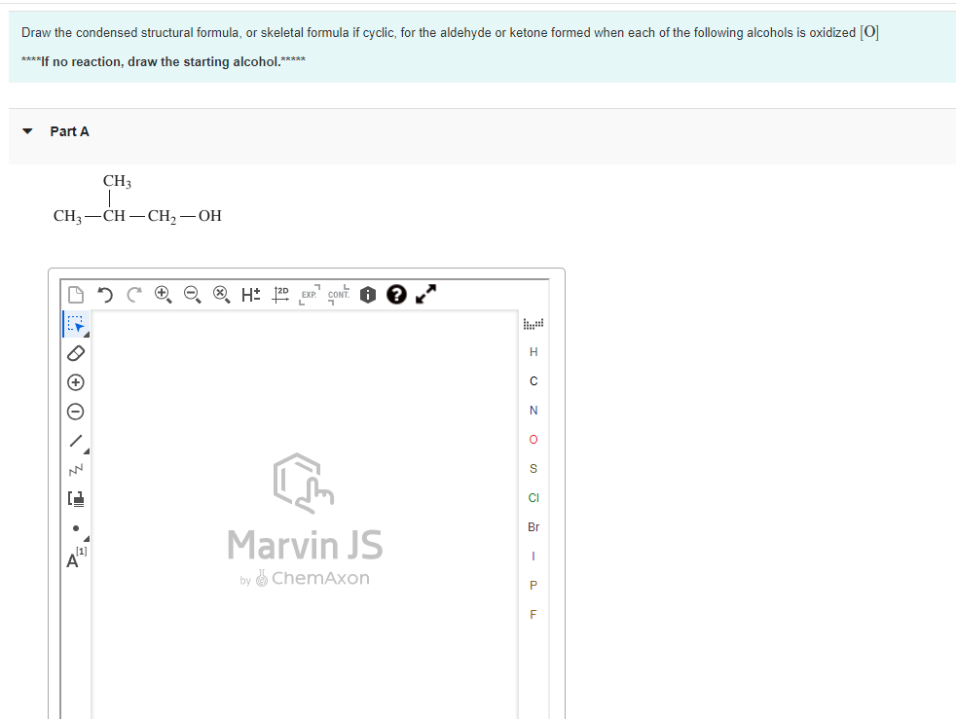This screenshot has width=956, height=719.
Task: Redo the last drawing action
Action: pyautogui.click(x=134, y=295)
